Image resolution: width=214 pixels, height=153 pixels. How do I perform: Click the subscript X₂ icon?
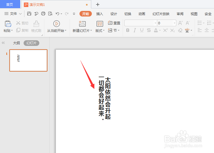pos(172,30)
